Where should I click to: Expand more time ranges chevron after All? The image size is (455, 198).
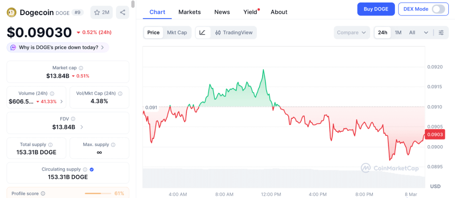426,32
